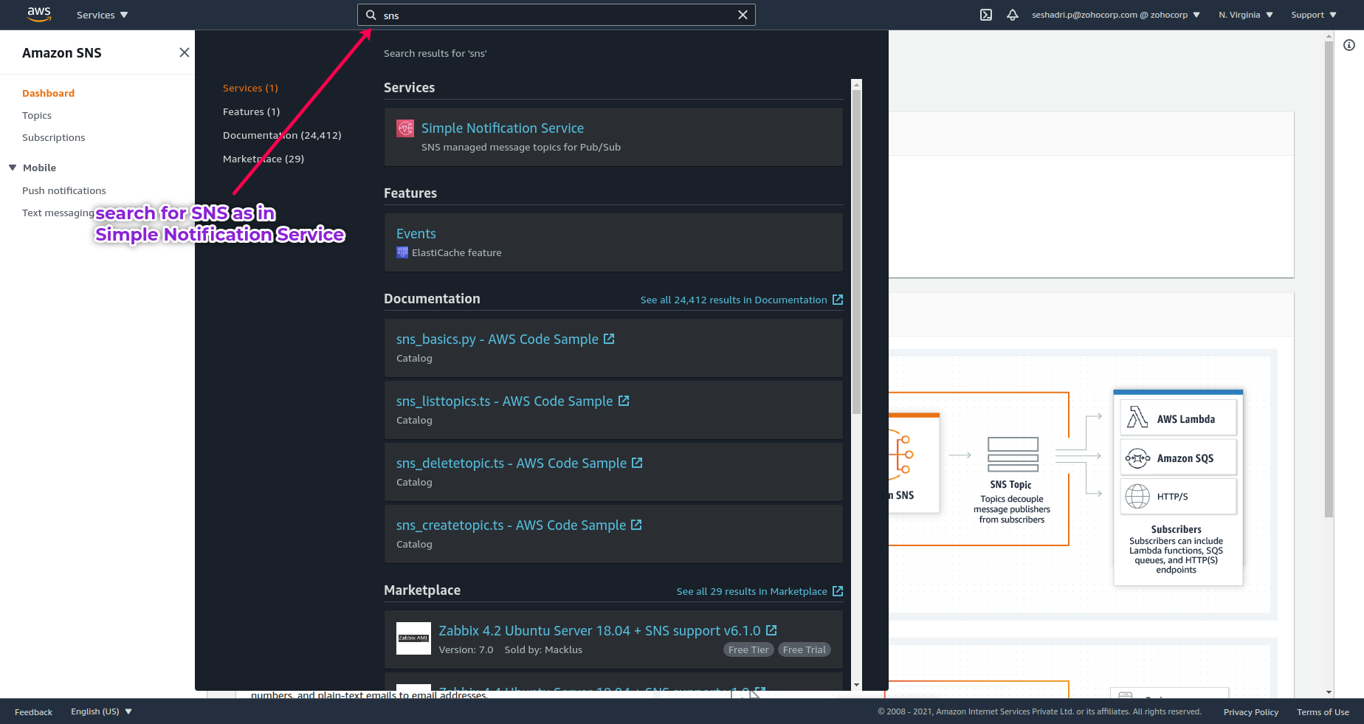The height and width of the screenshot is (724, 1364).
Task: Filter results by Marketplace (29)
Action: click(263, 159)
